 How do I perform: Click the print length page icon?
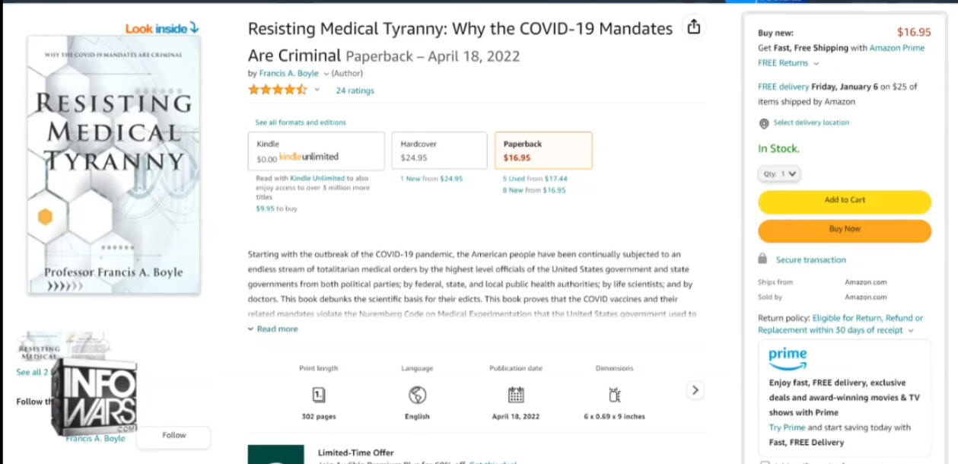(319, 395)
